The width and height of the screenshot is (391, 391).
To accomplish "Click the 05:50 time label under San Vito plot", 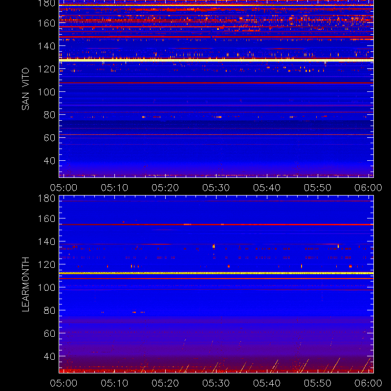I will click(317, 188).
